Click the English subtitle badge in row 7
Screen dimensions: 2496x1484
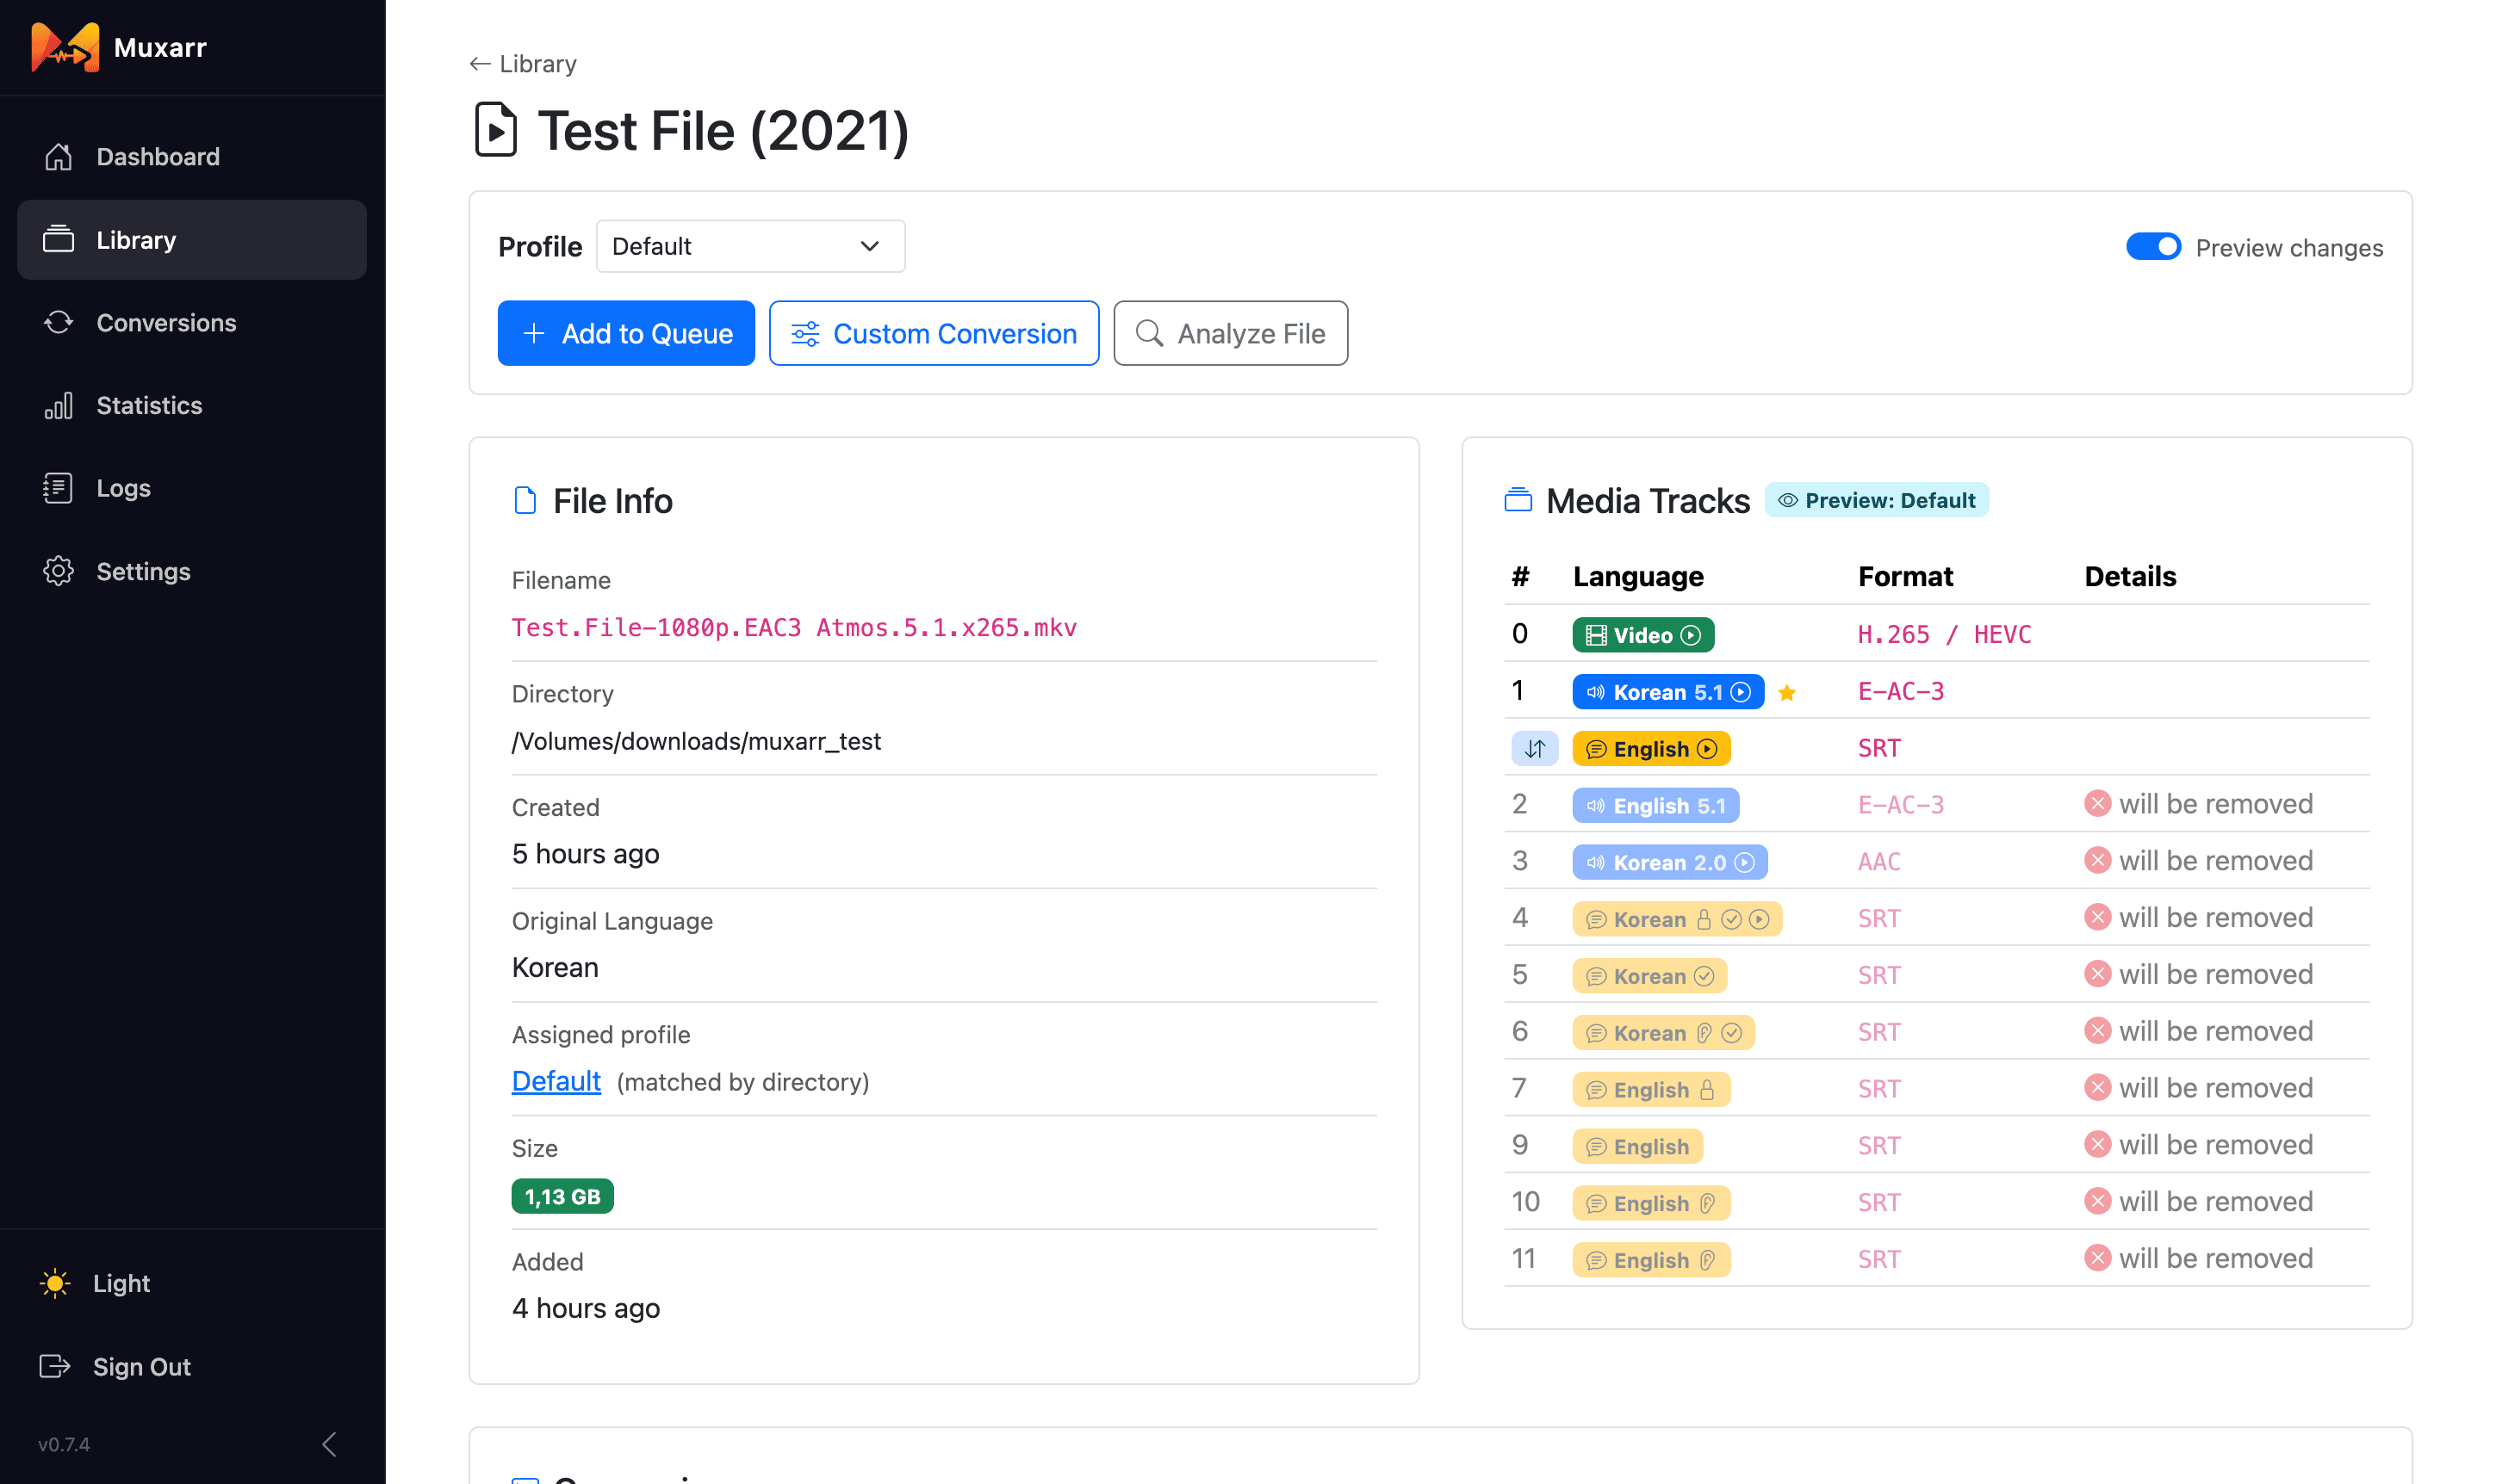[1651, 1090]
